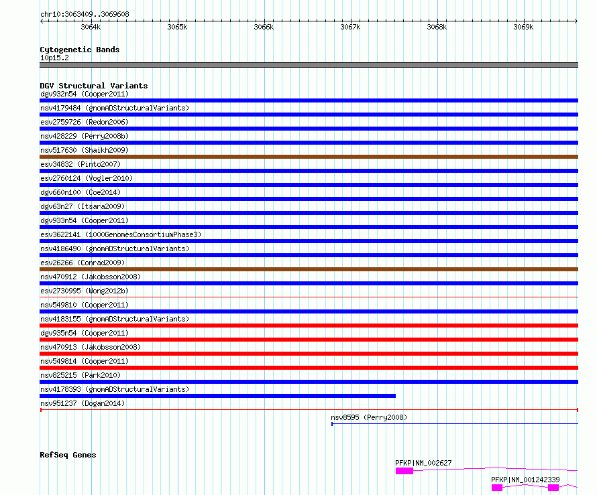Select PFKP|NM_001242339 gene label
Viewport: 597px width, 495px height.
coord(525,480)
